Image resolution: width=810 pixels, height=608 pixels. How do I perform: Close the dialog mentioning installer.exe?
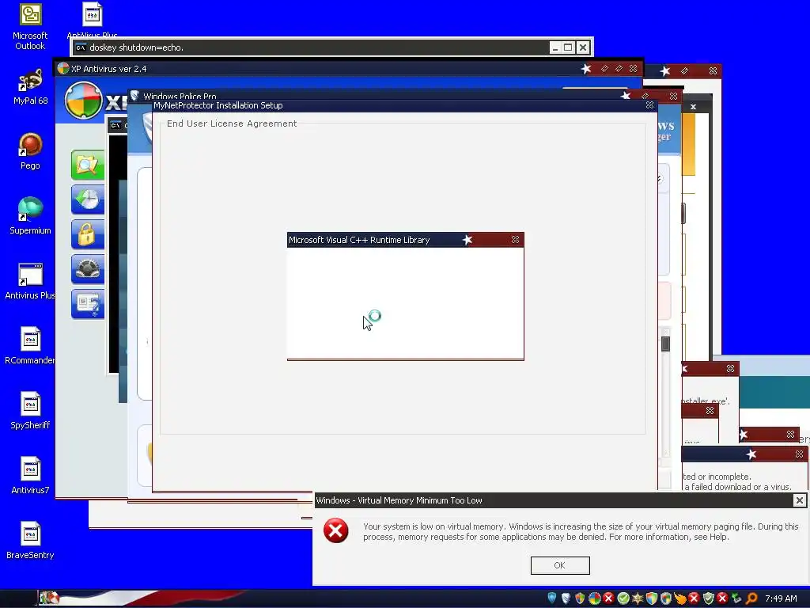click(x=730, y=369)
